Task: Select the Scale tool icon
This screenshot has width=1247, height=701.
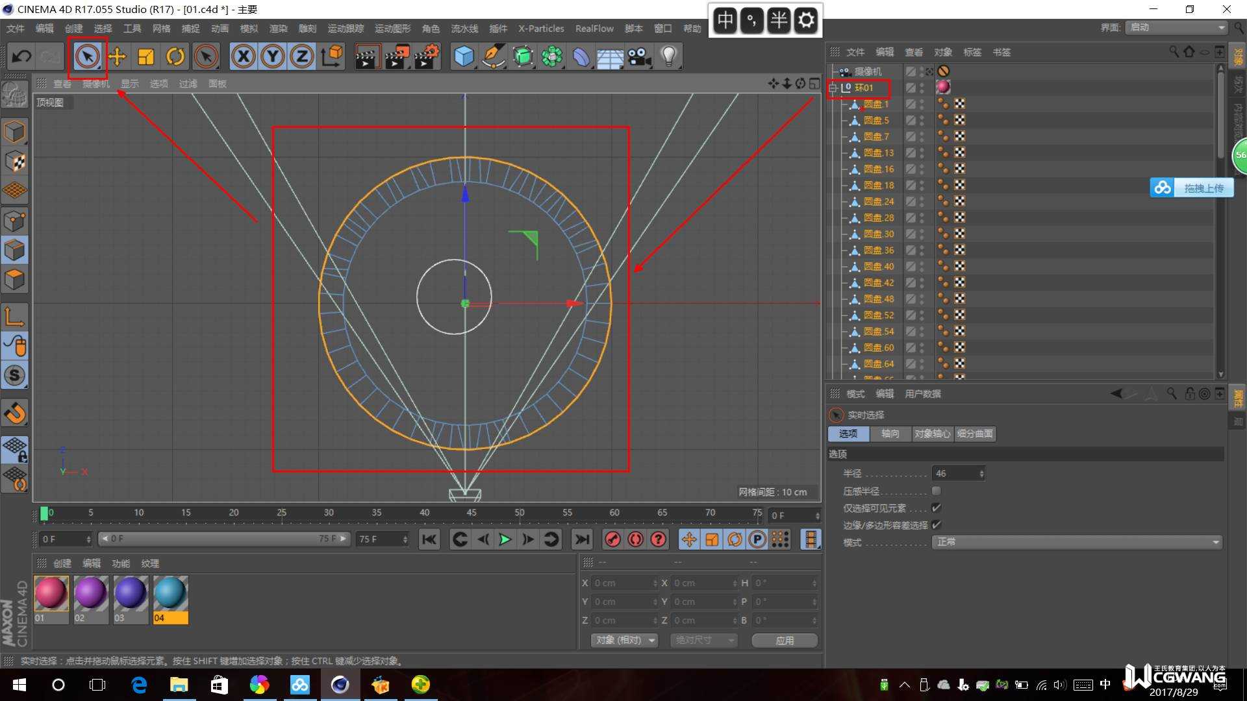Action: pyautogui.click(x=146, y=56)
